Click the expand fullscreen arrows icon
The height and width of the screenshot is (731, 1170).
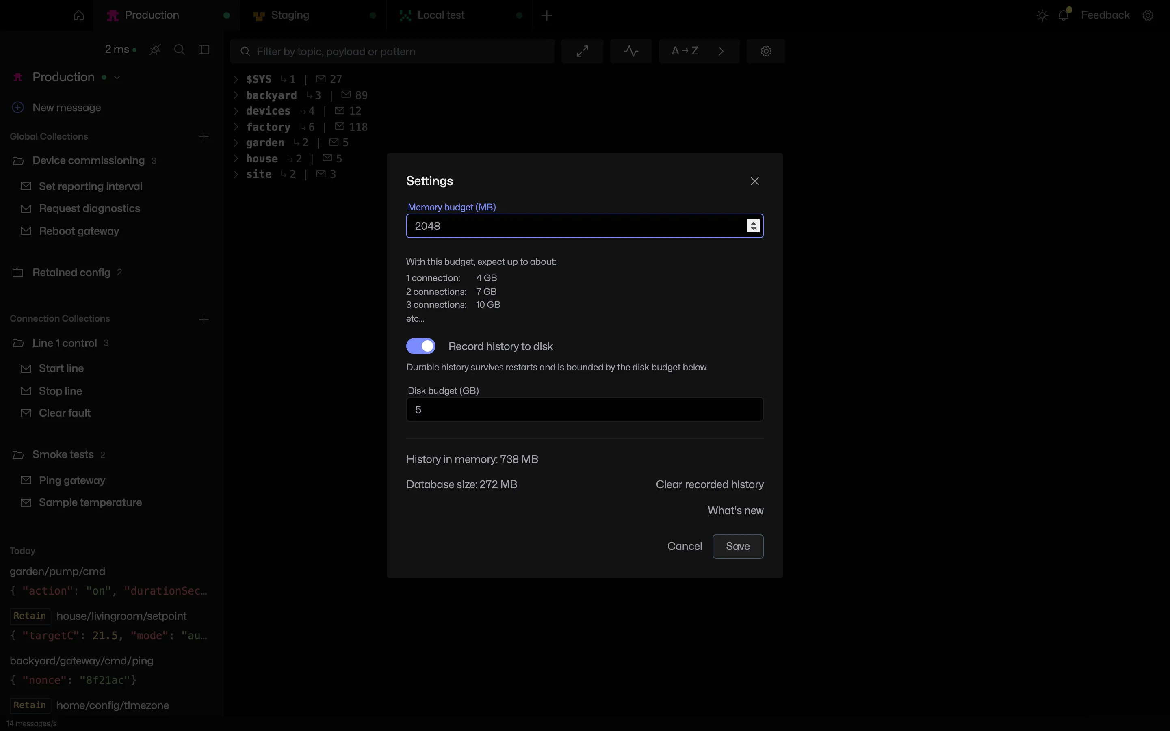(583, 51)
